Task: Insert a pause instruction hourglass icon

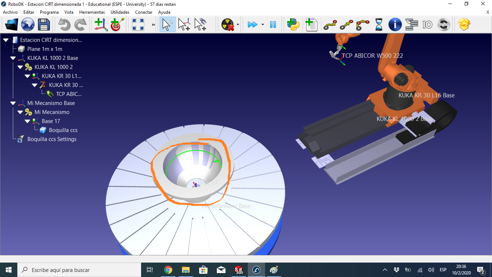Action: [x=379, y=25]
